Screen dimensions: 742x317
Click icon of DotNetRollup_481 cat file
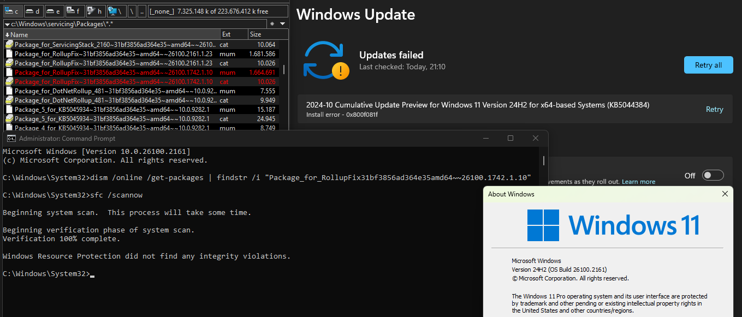9,100
